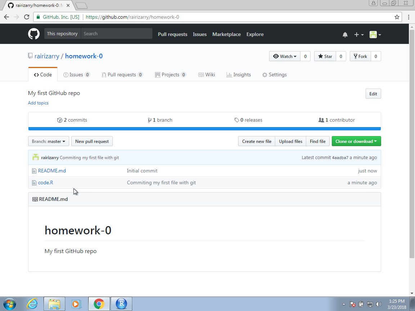Open the Watch dropdown

coord(285,56)
